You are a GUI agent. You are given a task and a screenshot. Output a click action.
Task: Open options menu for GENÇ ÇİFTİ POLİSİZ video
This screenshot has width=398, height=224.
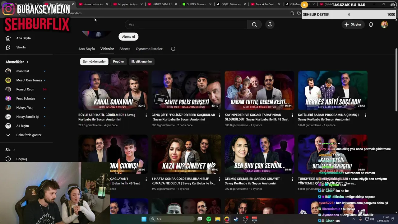tap(219, 115)
